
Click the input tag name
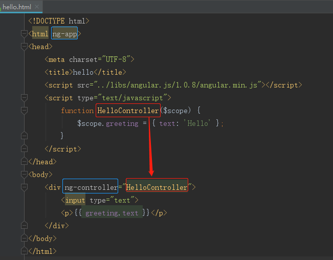click(x=75, y=200)
